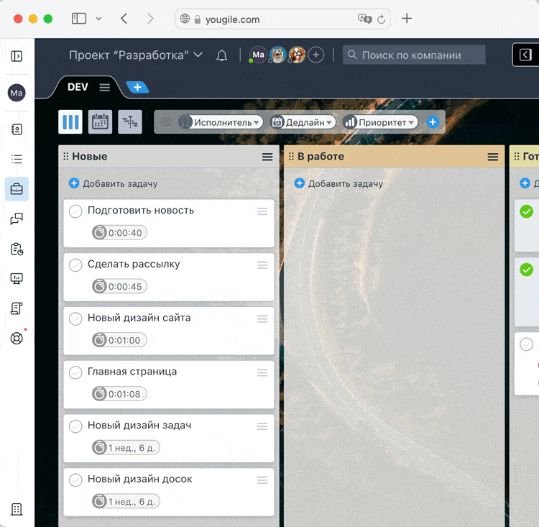Add a new board with plus tab

click(137, 88)
